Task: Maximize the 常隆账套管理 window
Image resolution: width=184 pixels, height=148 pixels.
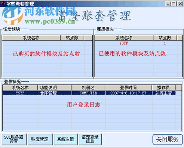Action: point(174,4)
